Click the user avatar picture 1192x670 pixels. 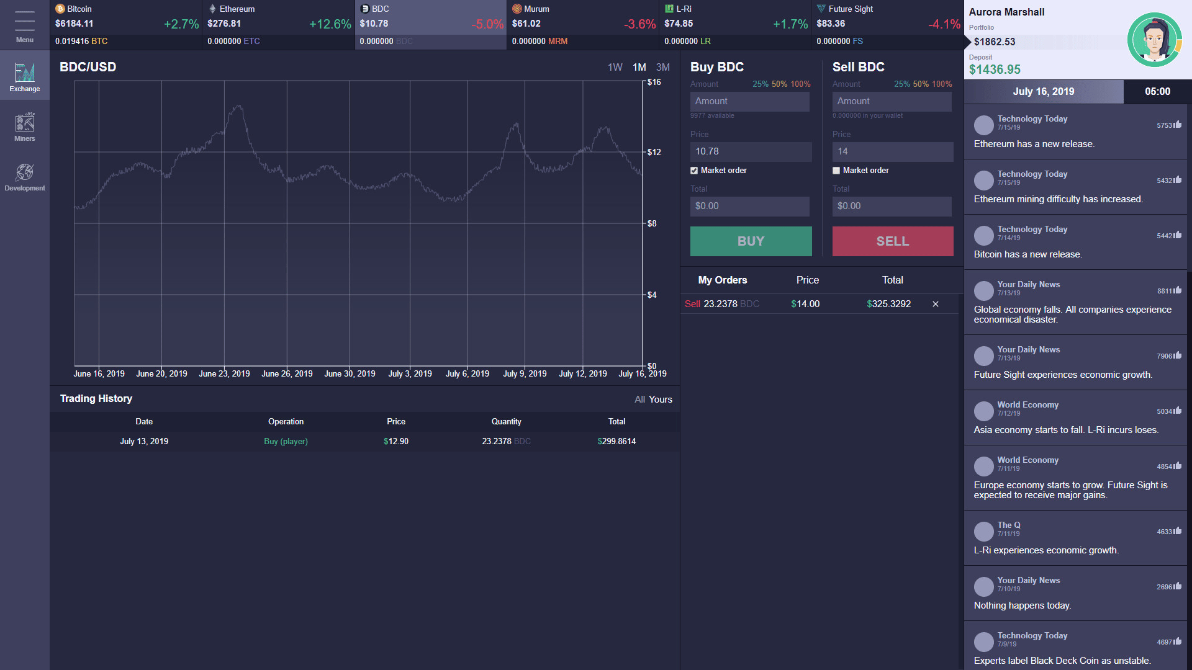pyautogui.click(x=1154, y=40)
